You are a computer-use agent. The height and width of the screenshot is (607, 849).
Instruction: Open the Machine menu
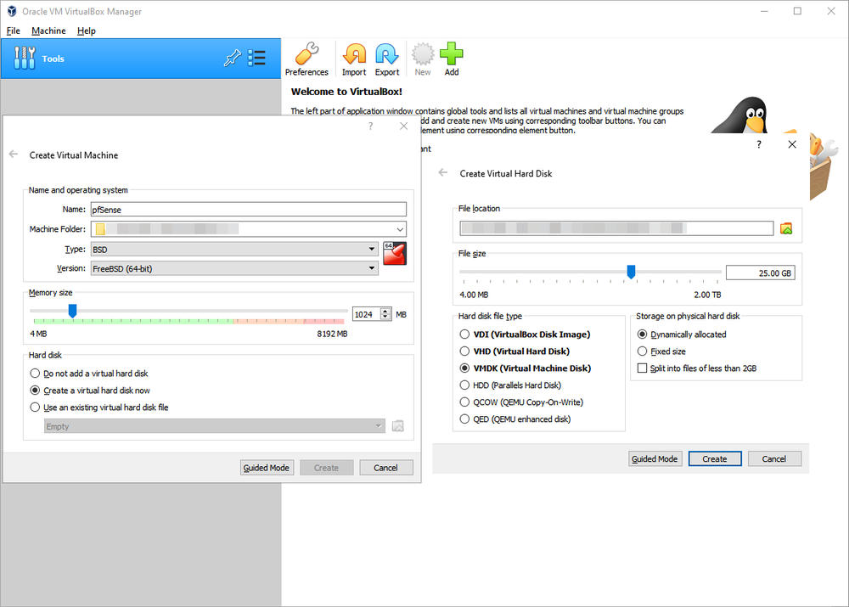click(48, 31)
